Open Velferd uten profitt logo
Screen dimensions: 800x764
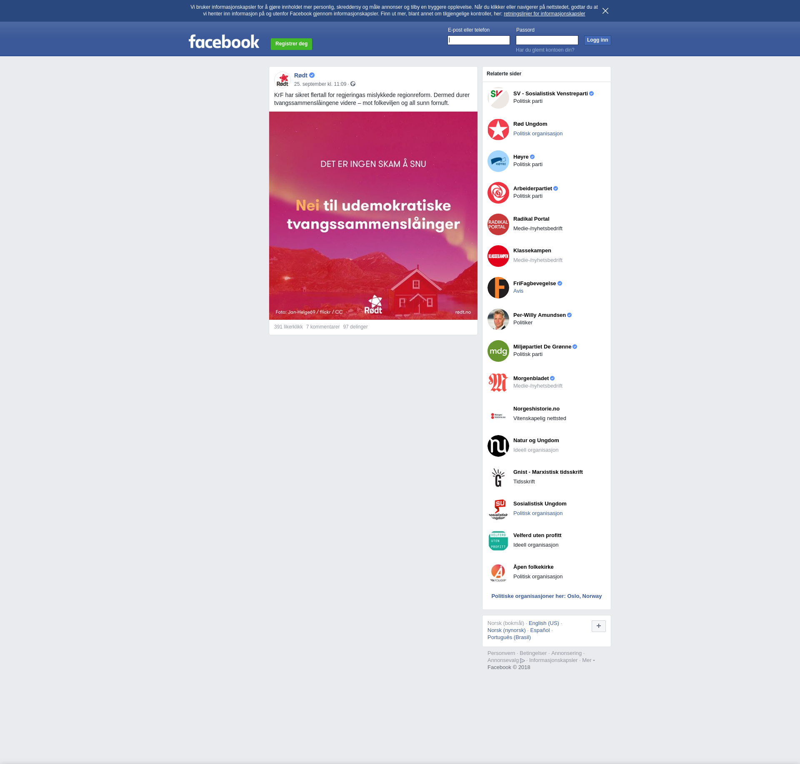(x=498, y=541)
